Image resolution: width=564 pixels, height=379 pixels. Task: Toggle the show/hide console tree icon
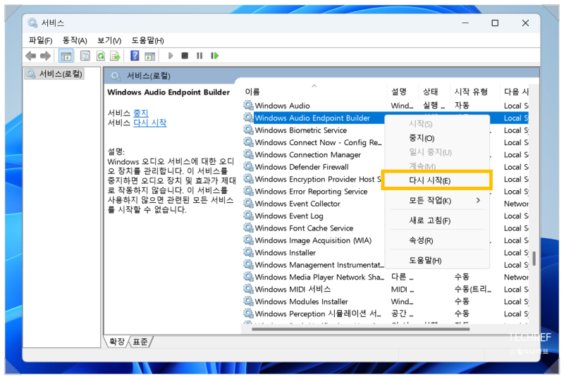click(x=66, y=56)
